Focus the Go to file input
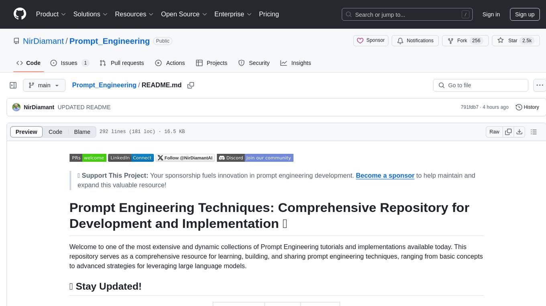546x306 pixels. click(x=481, y=85)
